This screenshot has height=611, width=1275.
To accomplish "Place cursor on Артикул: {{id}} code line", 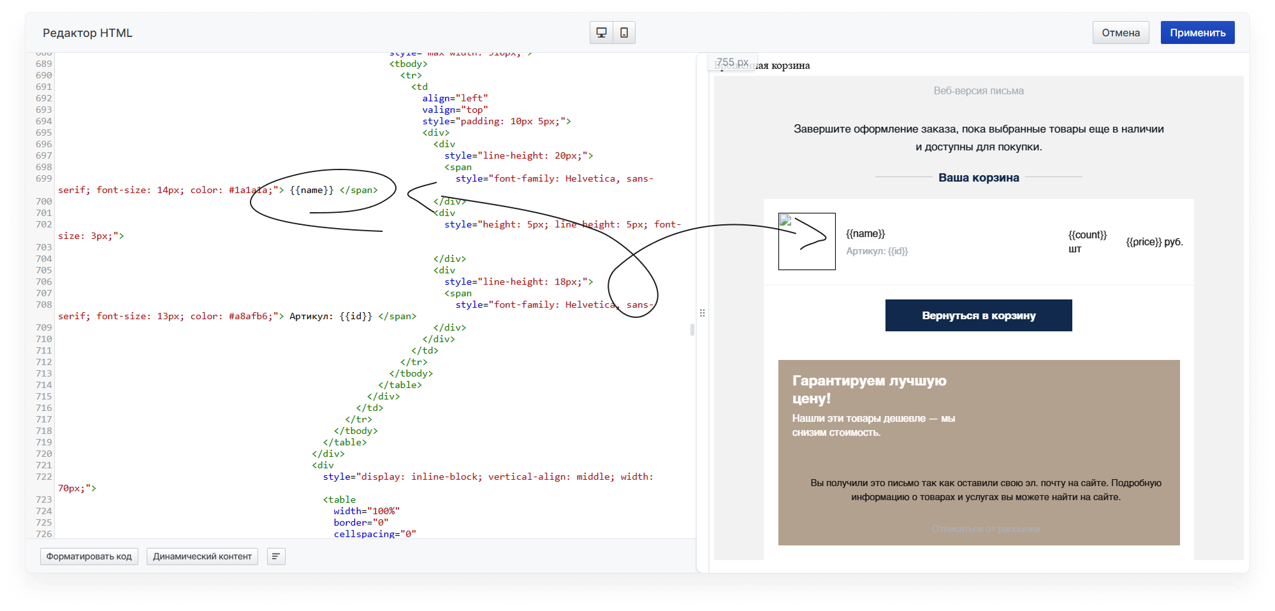I will tap(331, 316).
